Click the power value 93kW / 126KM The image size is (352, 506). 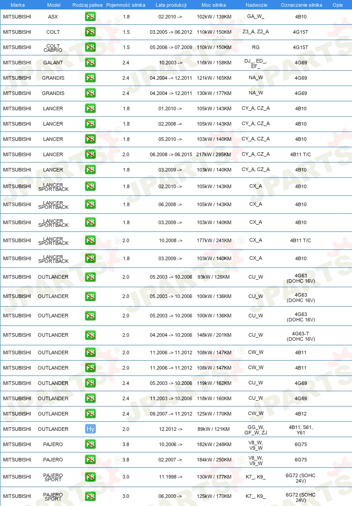tap(214, 277)
